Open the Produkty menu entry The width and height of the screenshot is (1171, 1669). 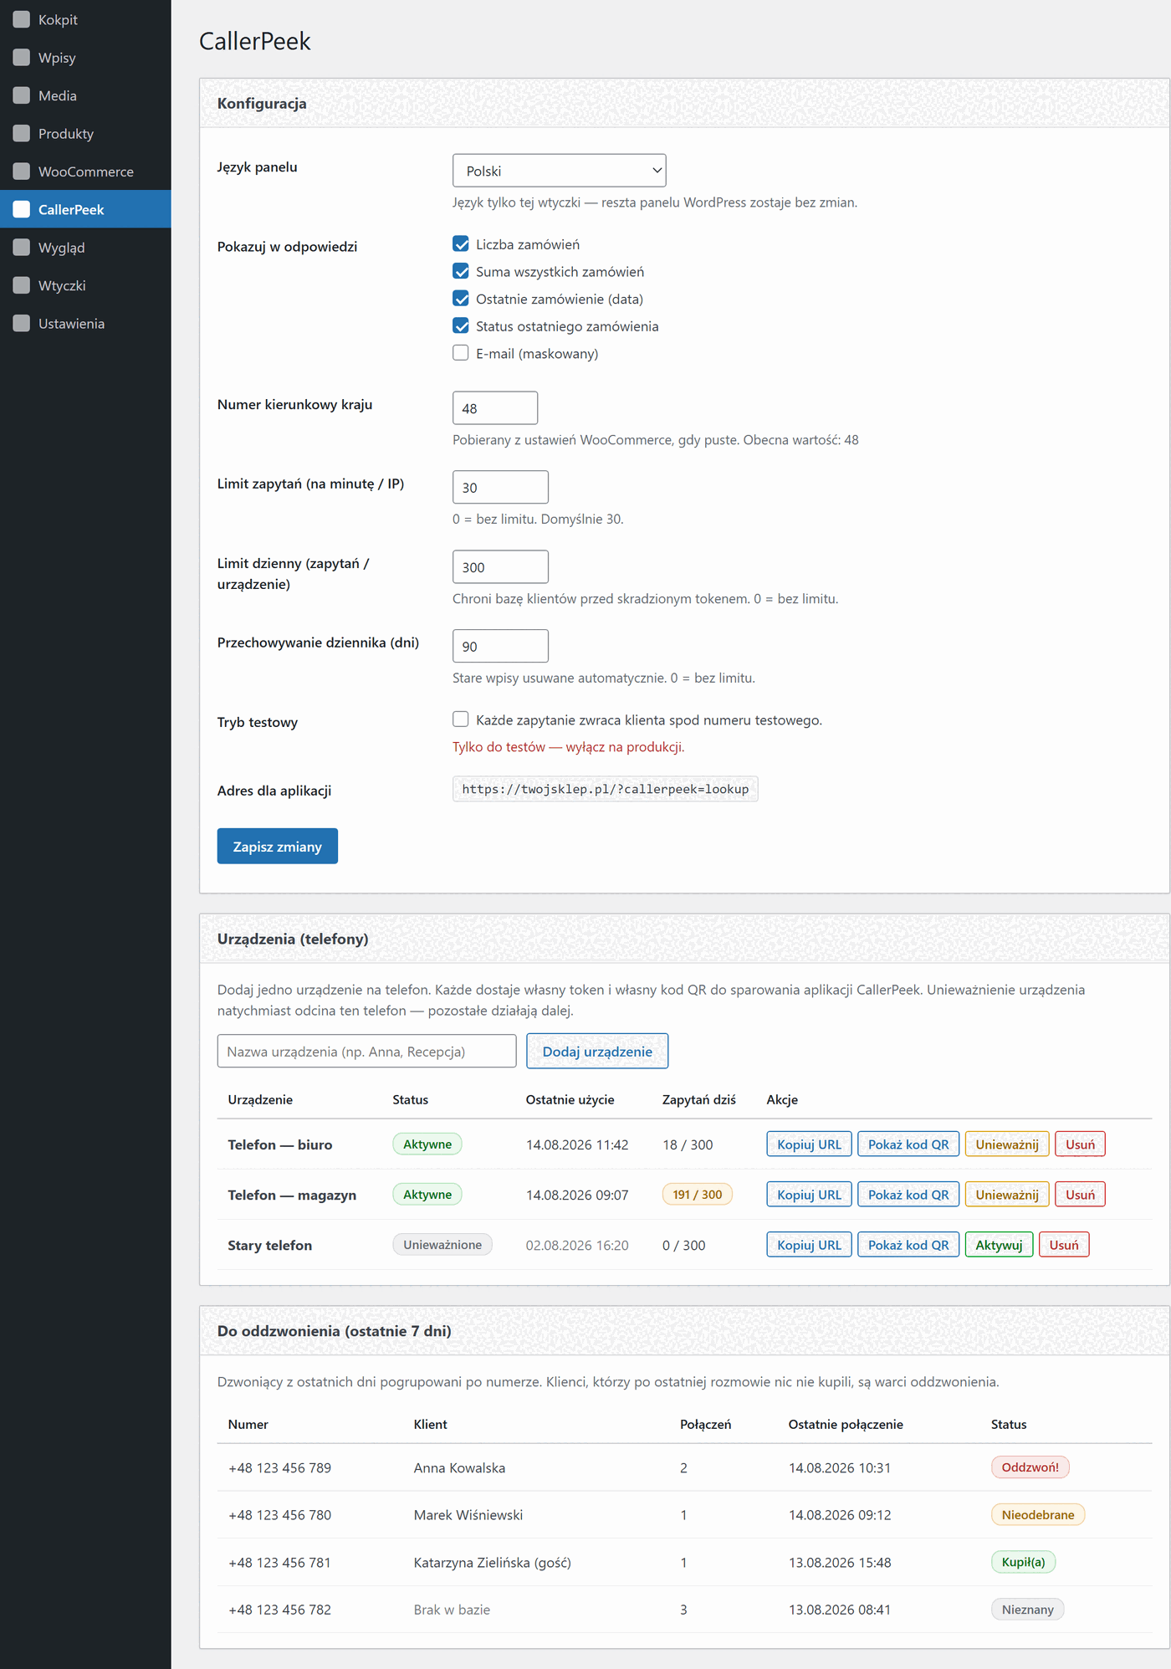tap(85, 133)
